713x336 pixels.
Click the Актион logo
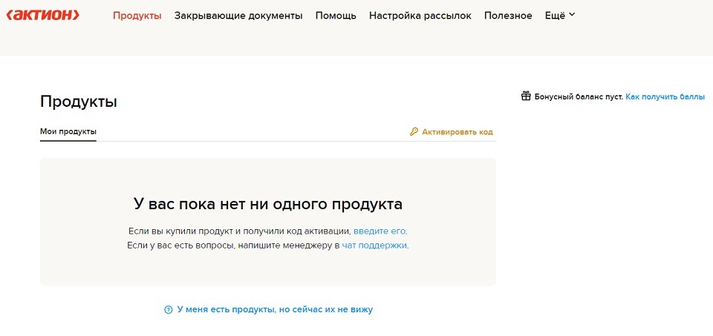(x=42, y=16)
